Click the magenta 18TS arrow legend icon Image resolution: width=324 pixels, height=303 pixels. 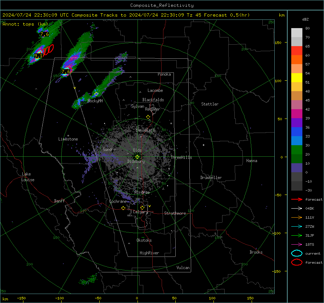tap(297, 245)
